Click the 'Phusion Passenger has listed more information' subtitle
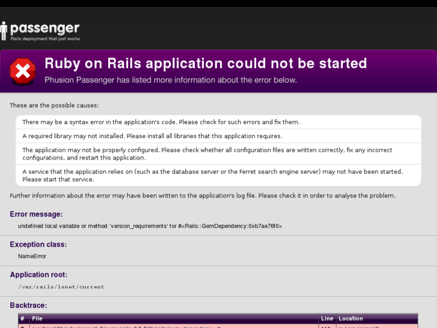Viewport: 437px width, 328px height. pyautogui.click(x=171, y=80)
